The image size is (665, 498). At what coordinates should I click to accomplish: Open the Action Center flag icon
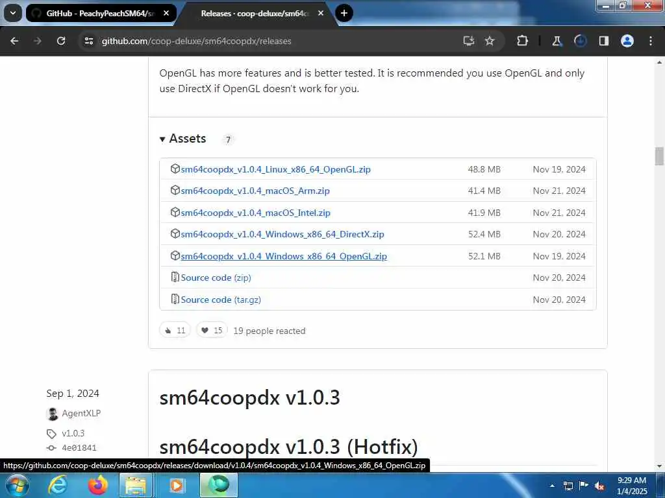tap(584, 486)
